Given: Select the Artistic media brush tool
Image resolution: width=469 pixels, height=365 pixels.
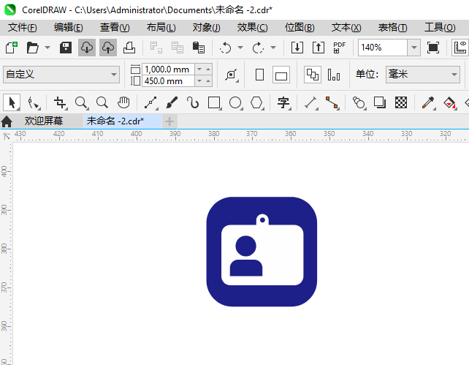Looking at the screenshot, I should tap(172, 102).
